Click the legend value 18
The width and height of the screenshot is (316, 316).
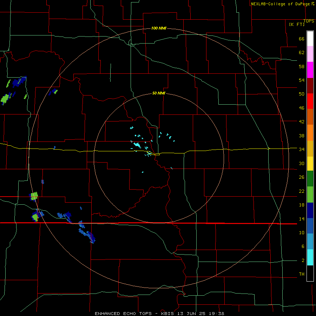point(302,205)
